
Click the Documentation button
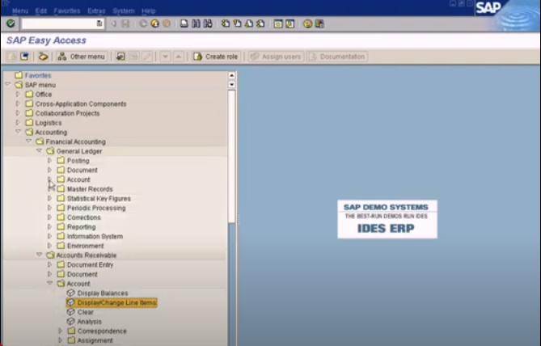point(337,57)
